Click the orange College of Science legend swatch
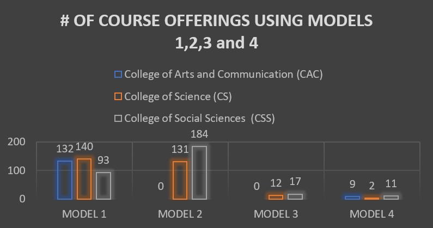The width and height of the screenshot is (433, 228). 118,96
